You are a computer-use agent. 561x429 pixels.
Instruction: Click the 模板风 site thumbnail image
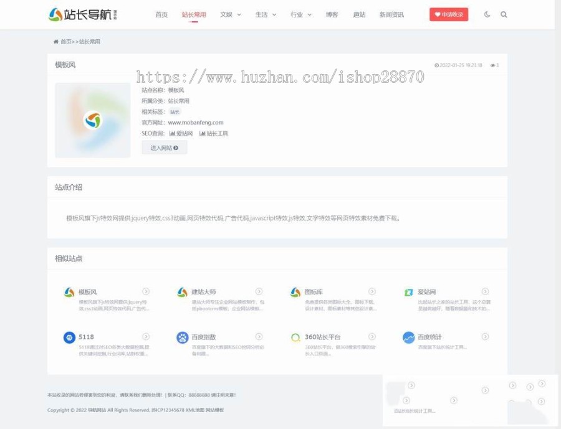[x=93, y=120]
